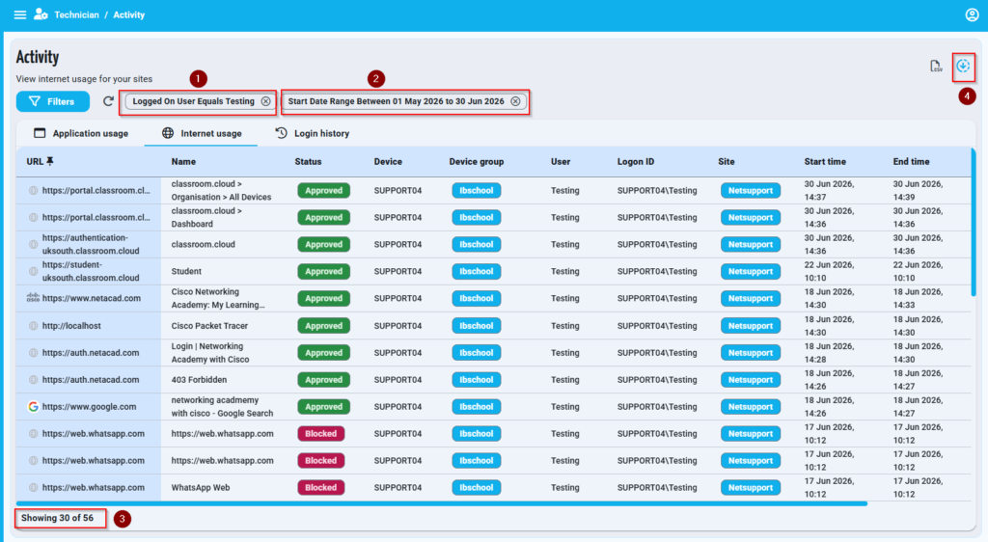988x542 pixels.
Task: Click Netsupport badge in Cisco Packet Tracer row
Action: coord(751,326)
